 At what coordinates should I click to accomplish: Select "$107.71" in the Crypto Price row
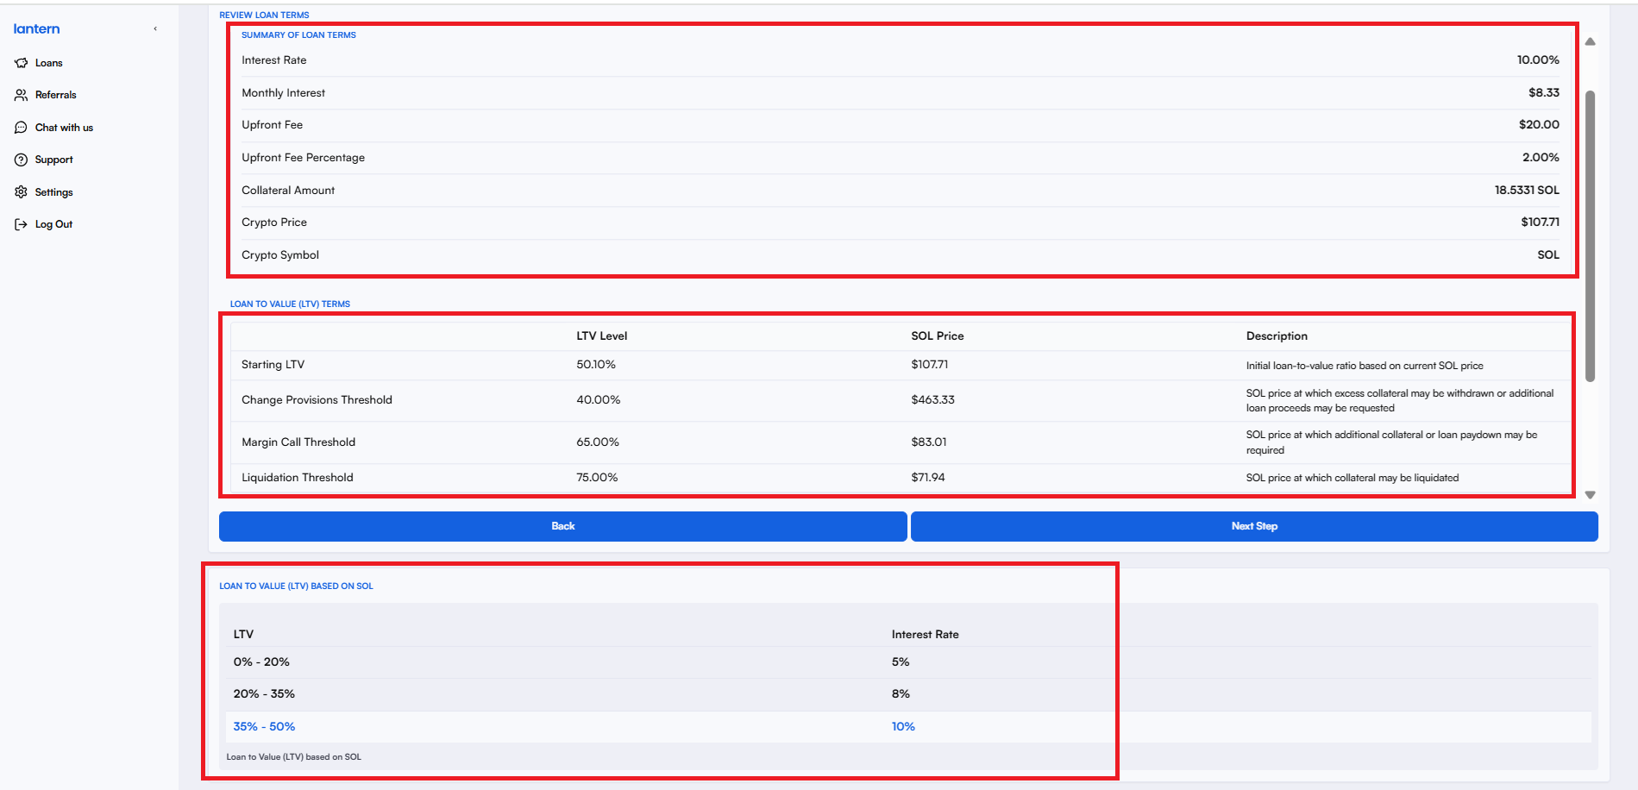point(1540,223)
